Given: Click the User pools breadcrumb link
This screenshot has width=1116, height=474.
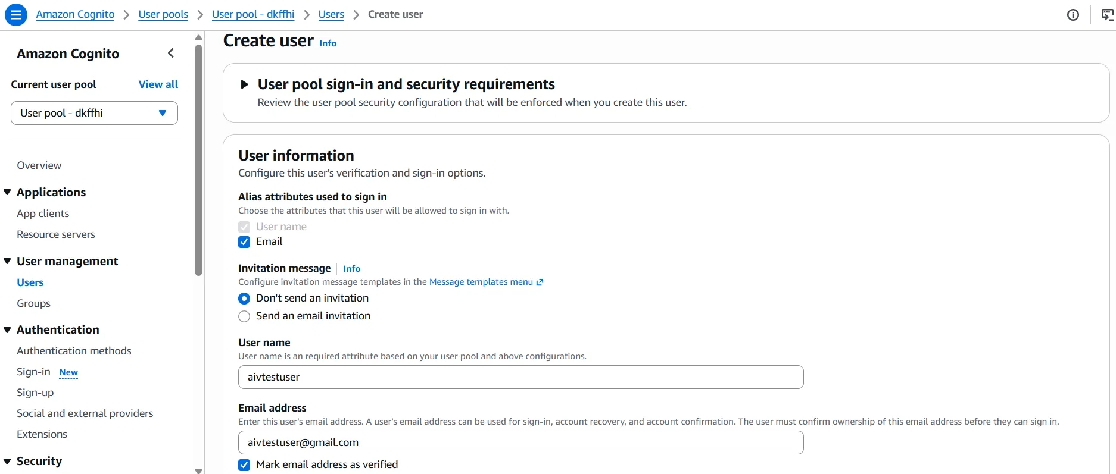Looking at the screenshot, I should click(163, 14).
